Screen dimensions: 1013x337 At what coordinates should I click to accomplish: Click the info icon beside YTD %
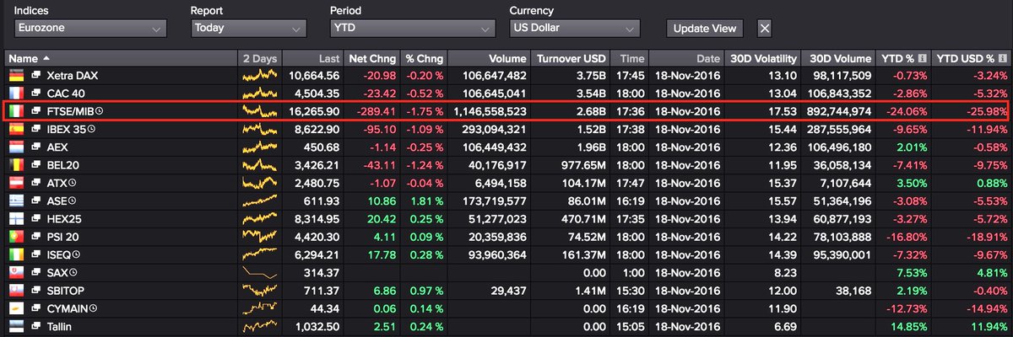(923, 59)
